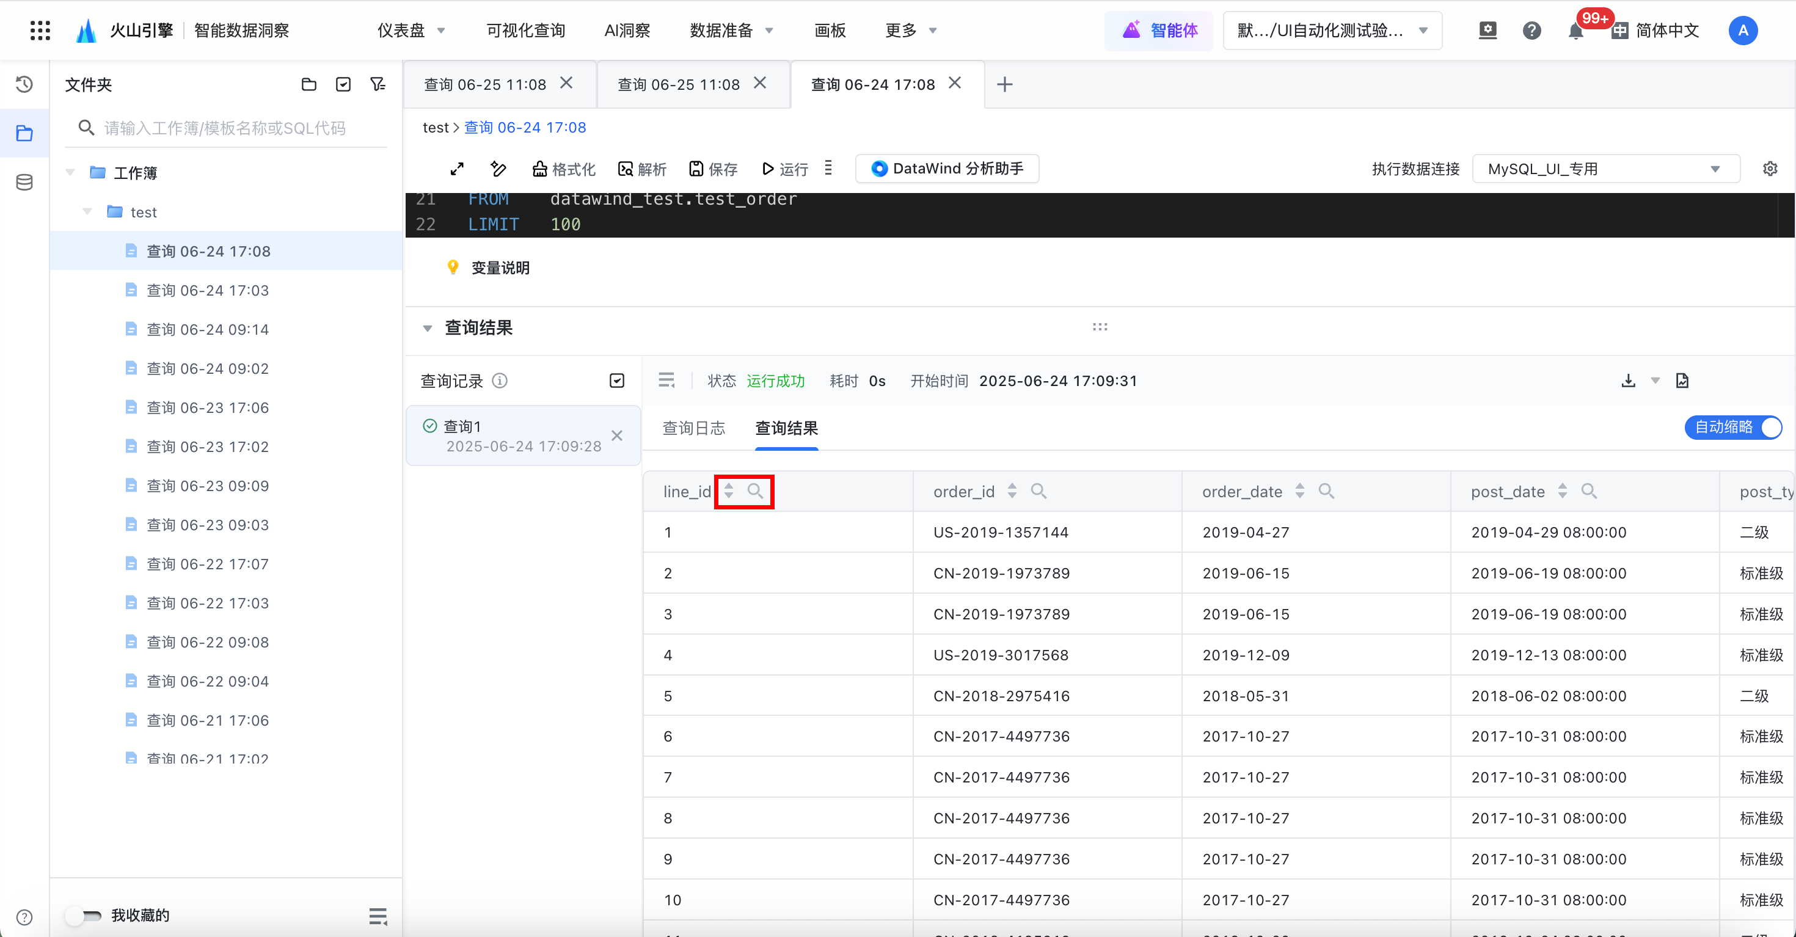Open 画板 in top navigation

click(x=830, y=30)
